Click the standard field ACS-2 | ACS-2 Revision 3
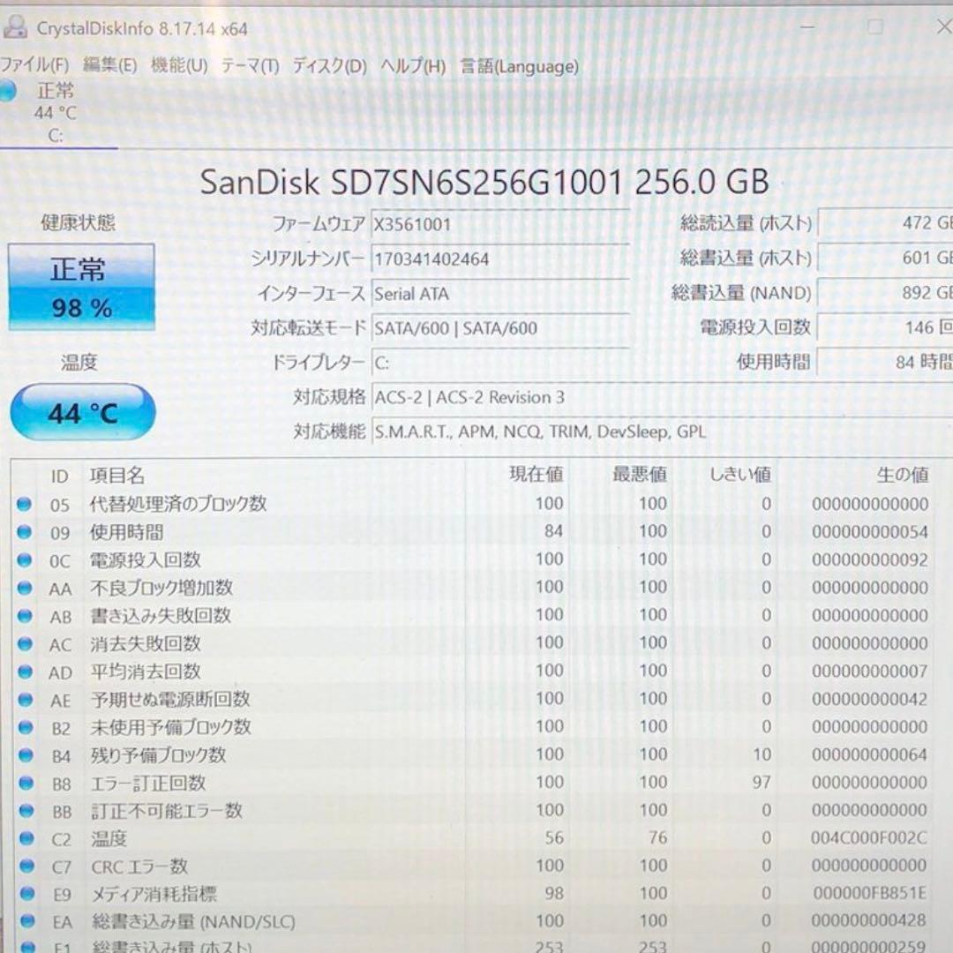The height and width of the screenshot is (953, 953). pos(662,398)
